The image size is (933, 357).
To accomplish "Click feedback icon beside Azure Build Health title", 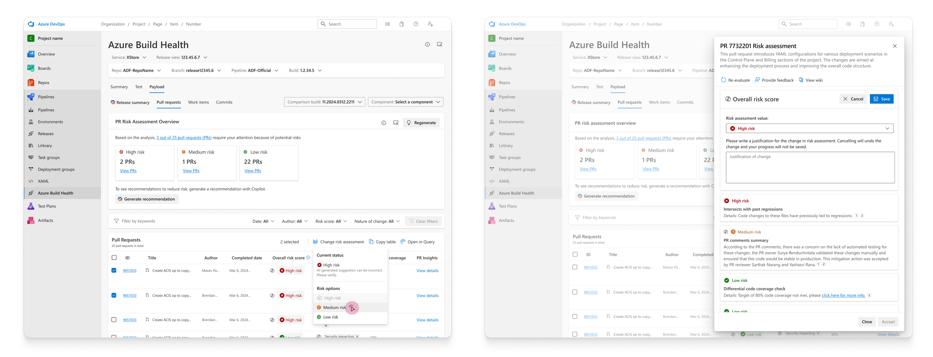I will point(440,44).
